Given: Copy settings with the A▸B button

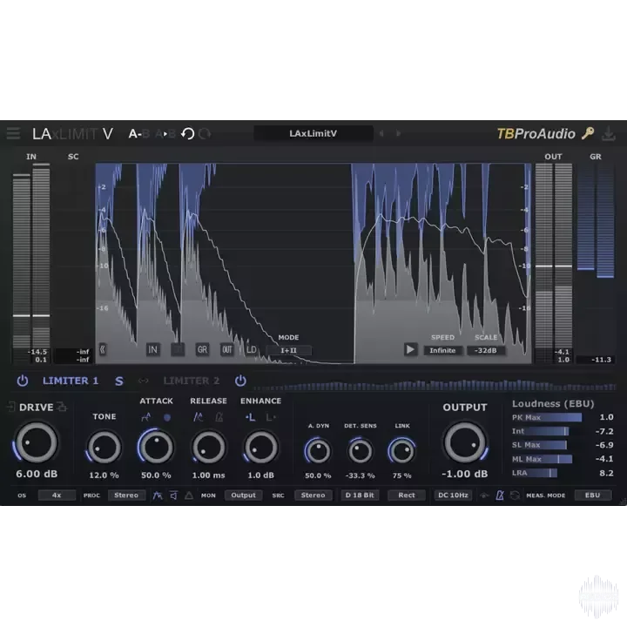Looking at the screenshot, I should (165, 133).
